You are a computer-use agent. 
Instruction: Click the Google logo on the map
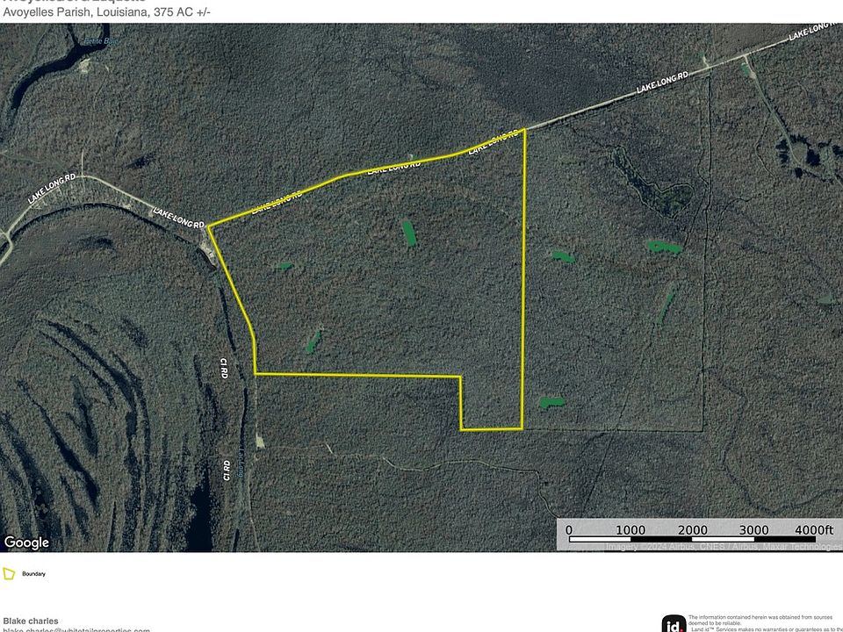point(26,542)
